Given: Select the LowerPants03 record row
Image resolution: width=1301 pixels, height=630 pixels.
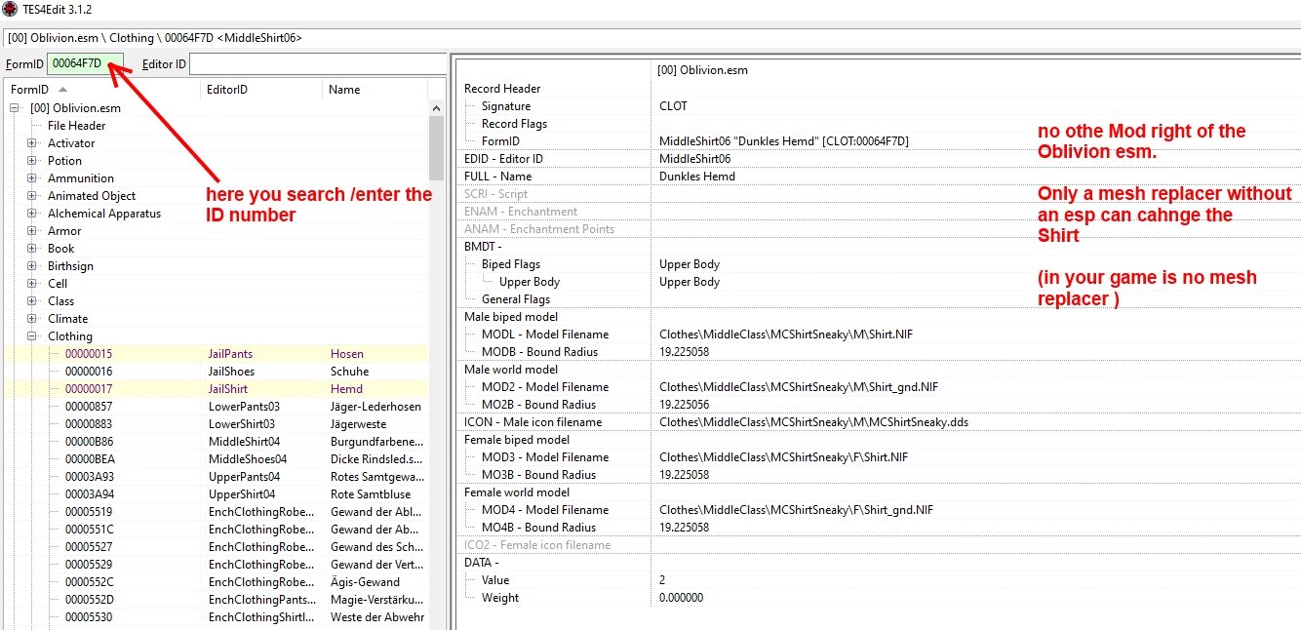Looking at the screenshot, I should pos(217,407).
